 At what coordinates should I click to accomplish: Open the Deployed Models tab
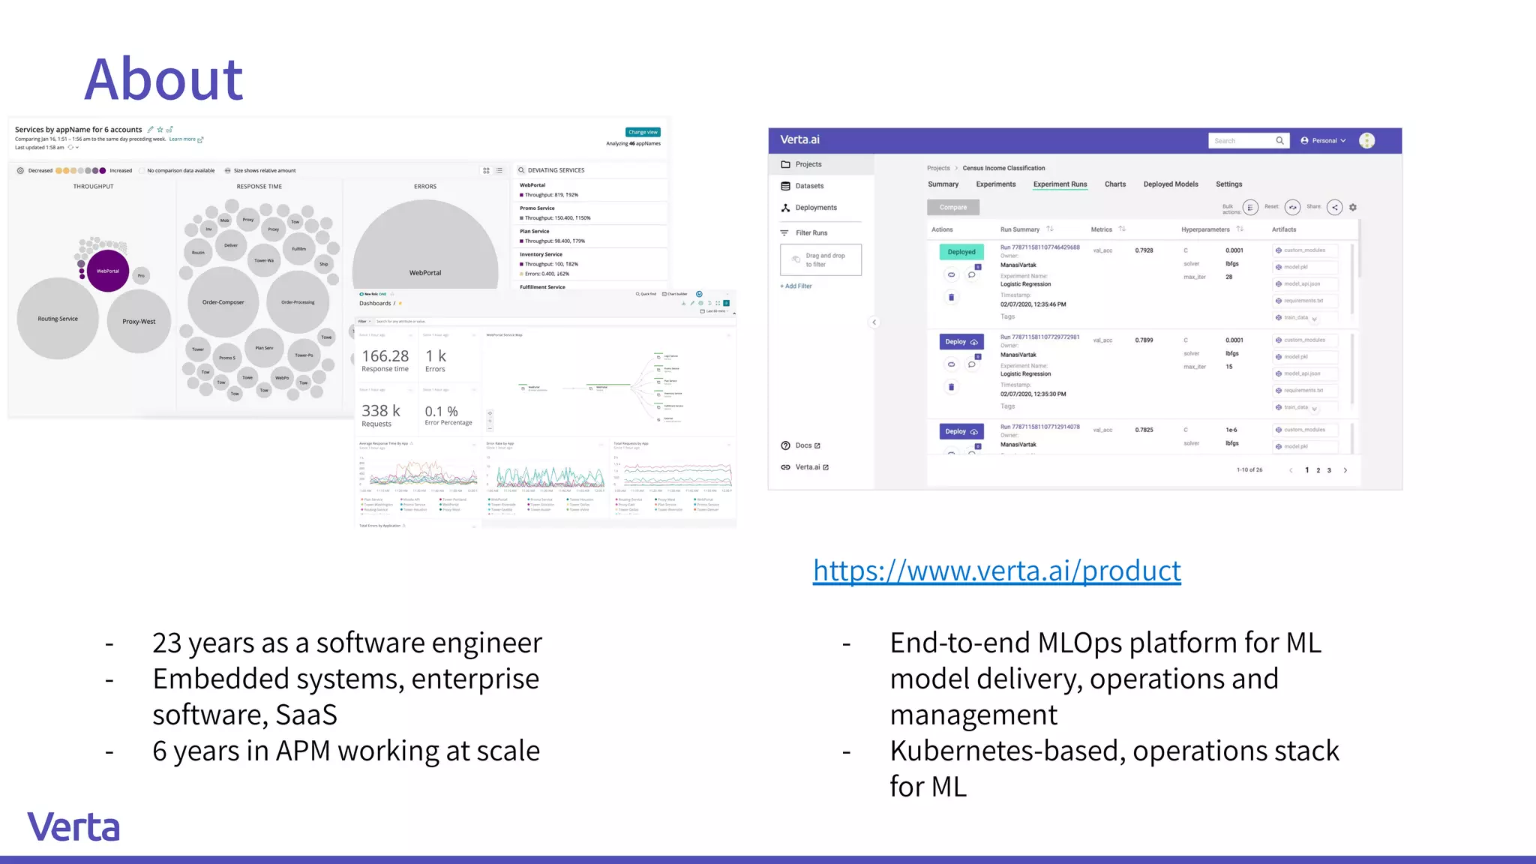coord(1170,184)
